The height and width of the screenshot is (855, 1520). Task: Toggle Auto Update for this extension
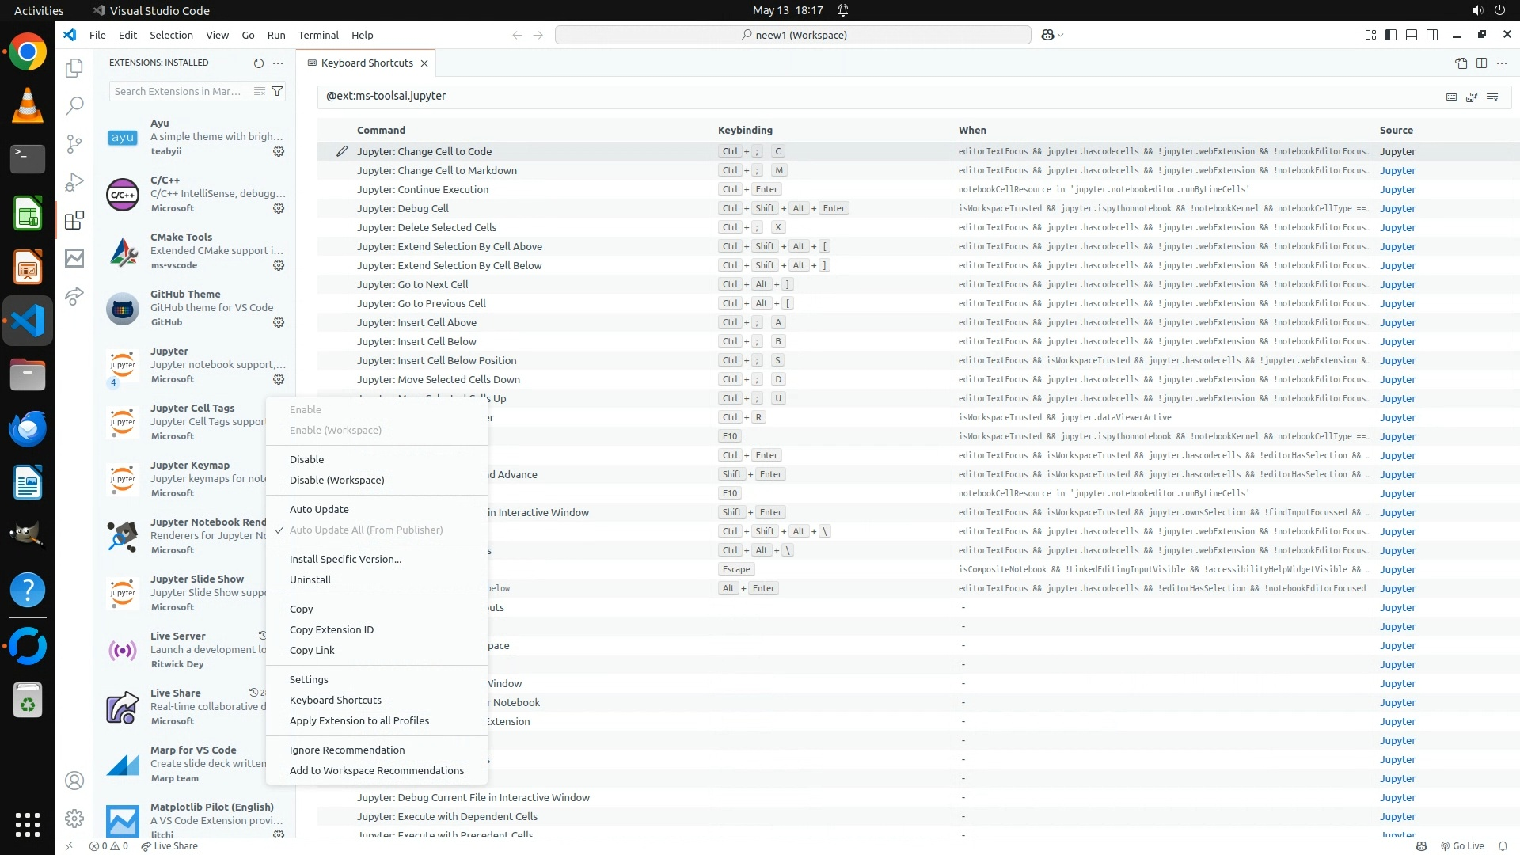pyautogui.click(x=319, y=510)
